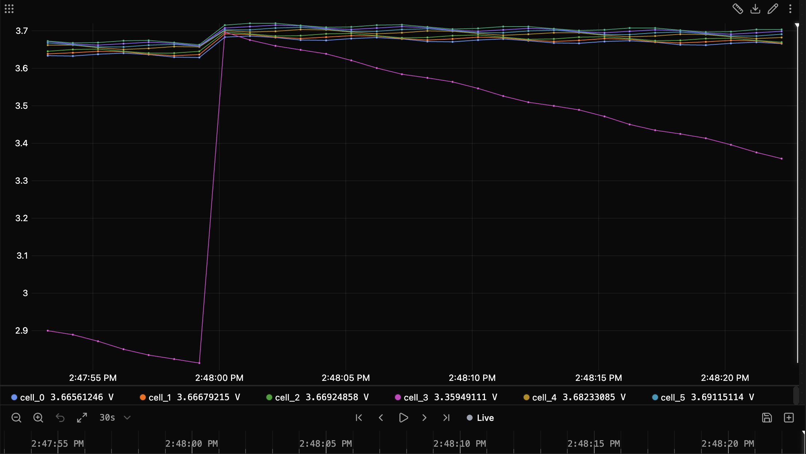Click the cell_5 value 3.69115114

717,397
